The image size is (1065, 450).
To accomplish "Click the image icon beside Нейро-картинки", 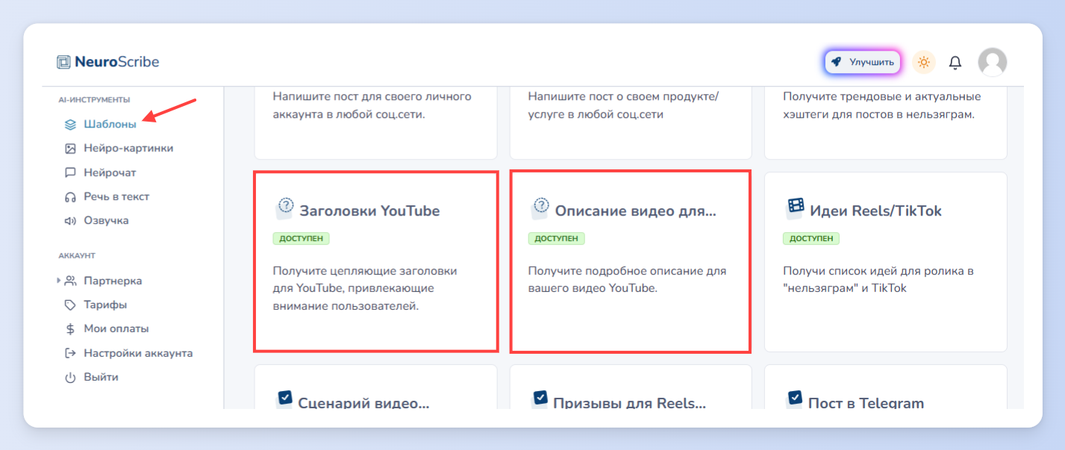I will [70, 149].
